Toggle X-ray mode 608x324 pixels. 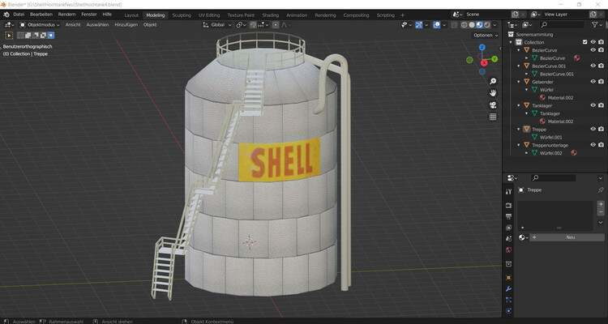click(454, 25)
